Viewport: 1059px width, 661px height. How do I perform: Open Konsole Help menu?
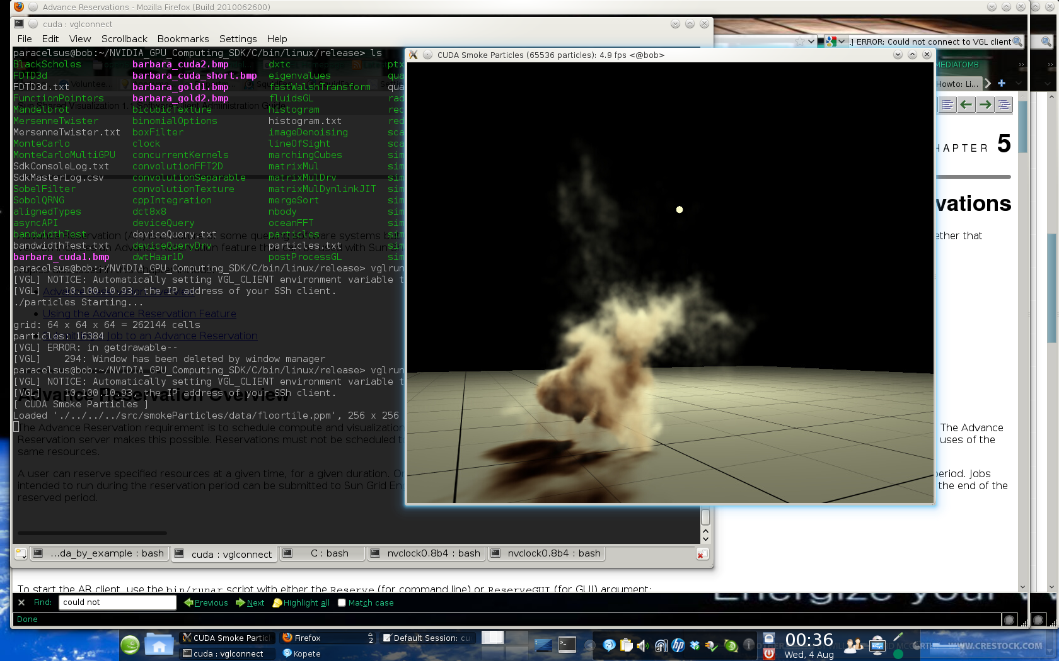point(277,39)
